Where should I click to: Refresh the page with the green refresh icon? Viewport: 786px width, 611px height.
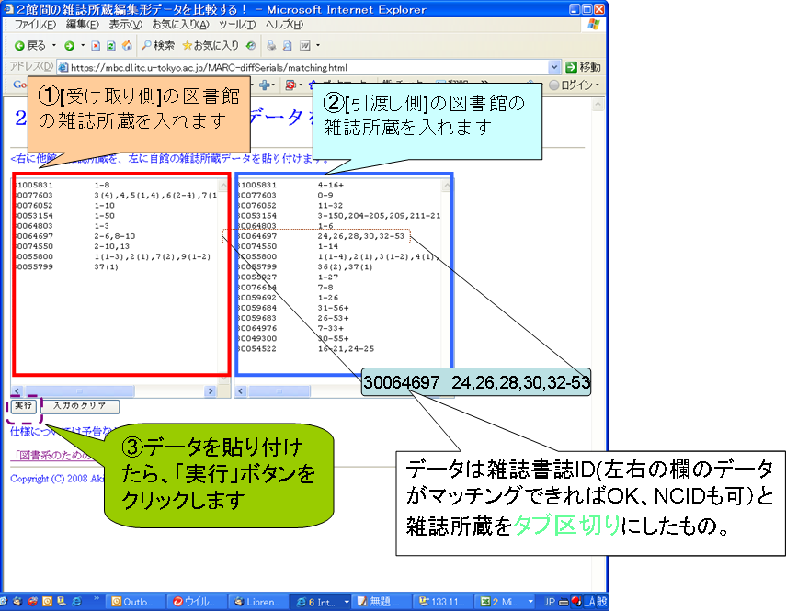(111, 46)
